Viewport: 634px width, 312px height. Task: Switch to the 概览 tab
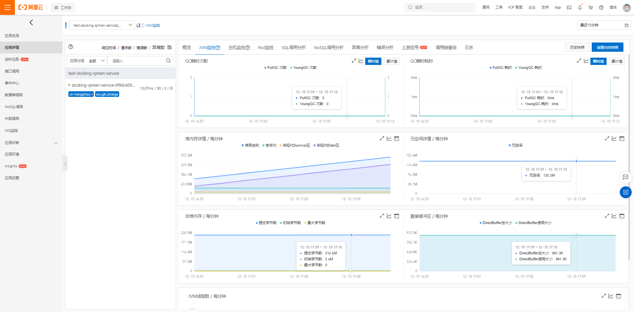coord(187,47)
